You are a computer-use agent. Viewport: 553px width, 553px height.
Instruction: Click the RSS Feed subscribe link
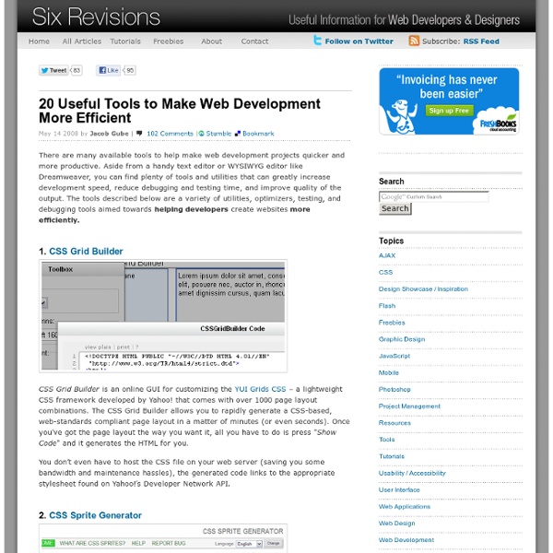pyautogui.click(x=481, y=41)
